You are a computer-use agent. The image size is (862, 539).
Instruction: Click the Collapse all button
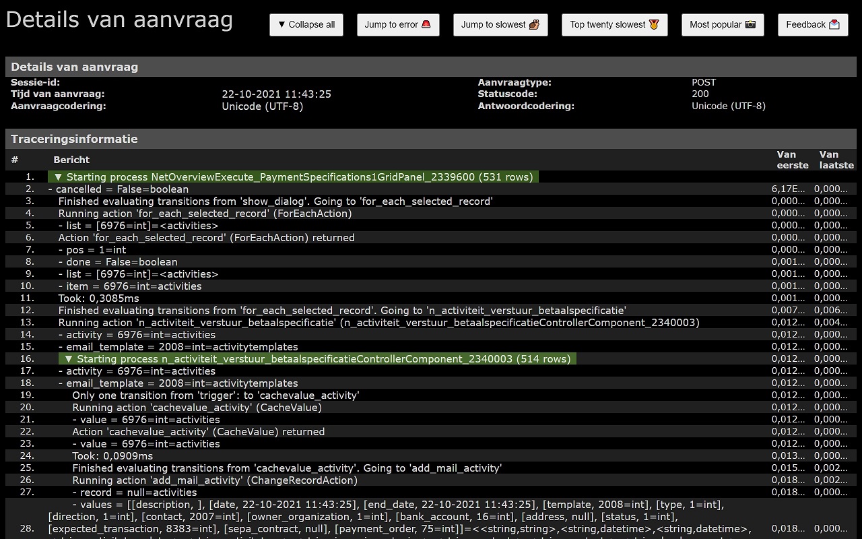[x=306, y=25]
